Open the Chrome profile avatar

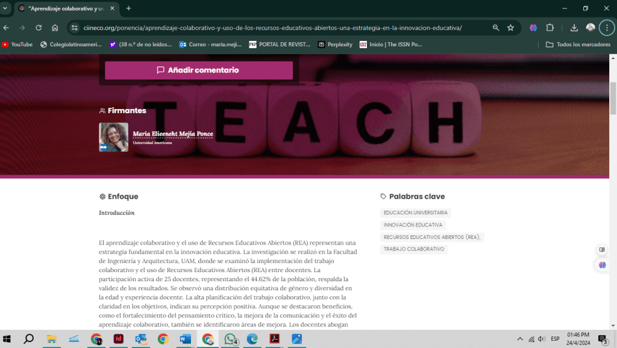tap(590, 28)
